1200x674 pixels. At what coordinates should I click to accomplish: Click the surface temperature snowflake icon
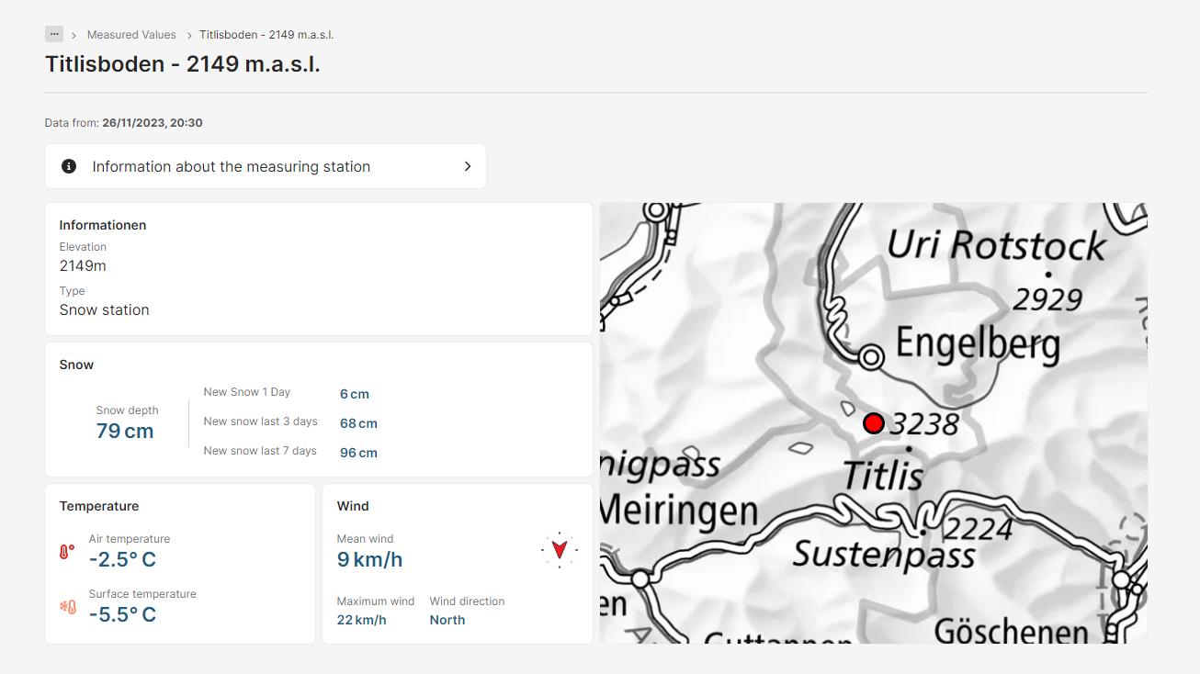pyautogui.click(x=68, y=607)
